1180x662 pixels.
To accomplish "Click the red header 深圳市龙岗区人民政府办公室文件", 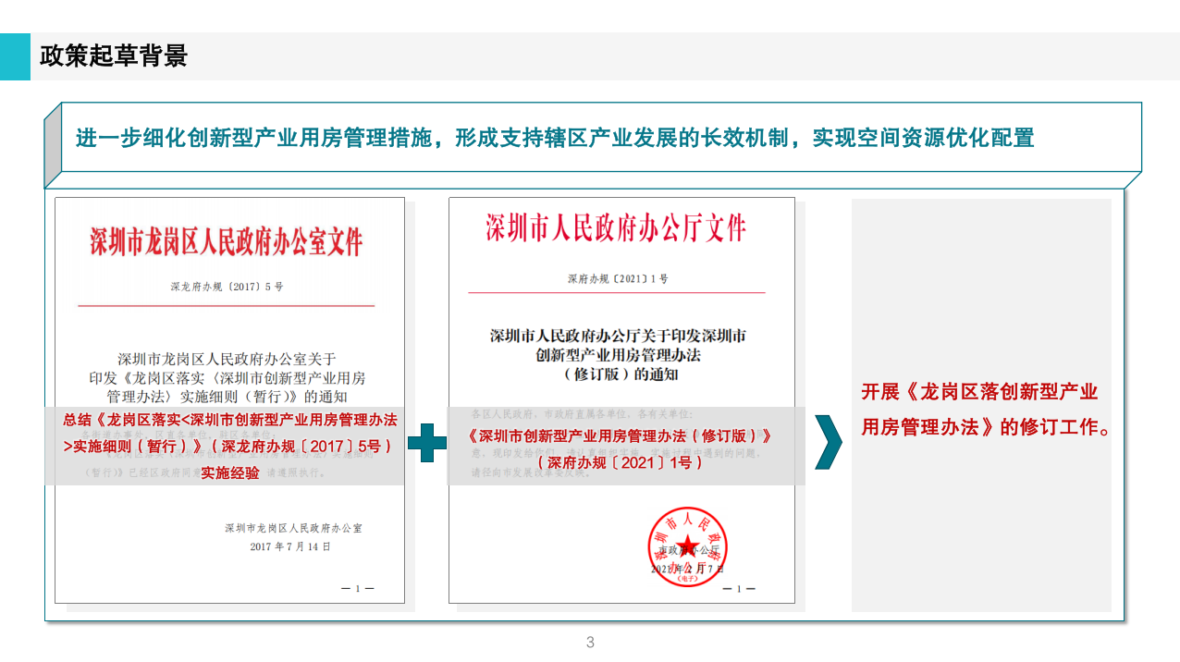I will pyautogui.click(x=227, y=241).
